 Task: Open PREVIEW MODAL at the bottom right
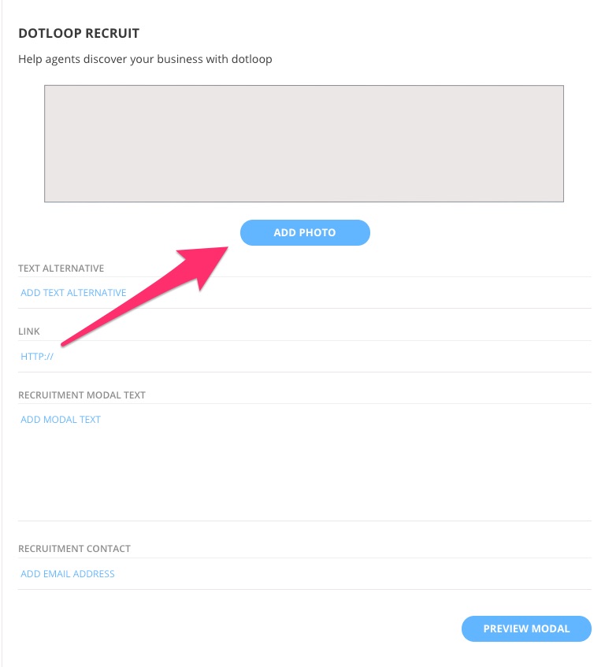pos(525,628)
